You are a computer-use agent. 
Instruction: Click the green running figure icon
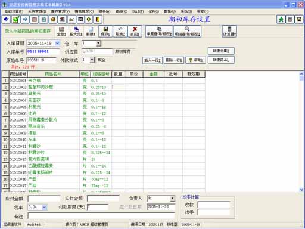281,19
